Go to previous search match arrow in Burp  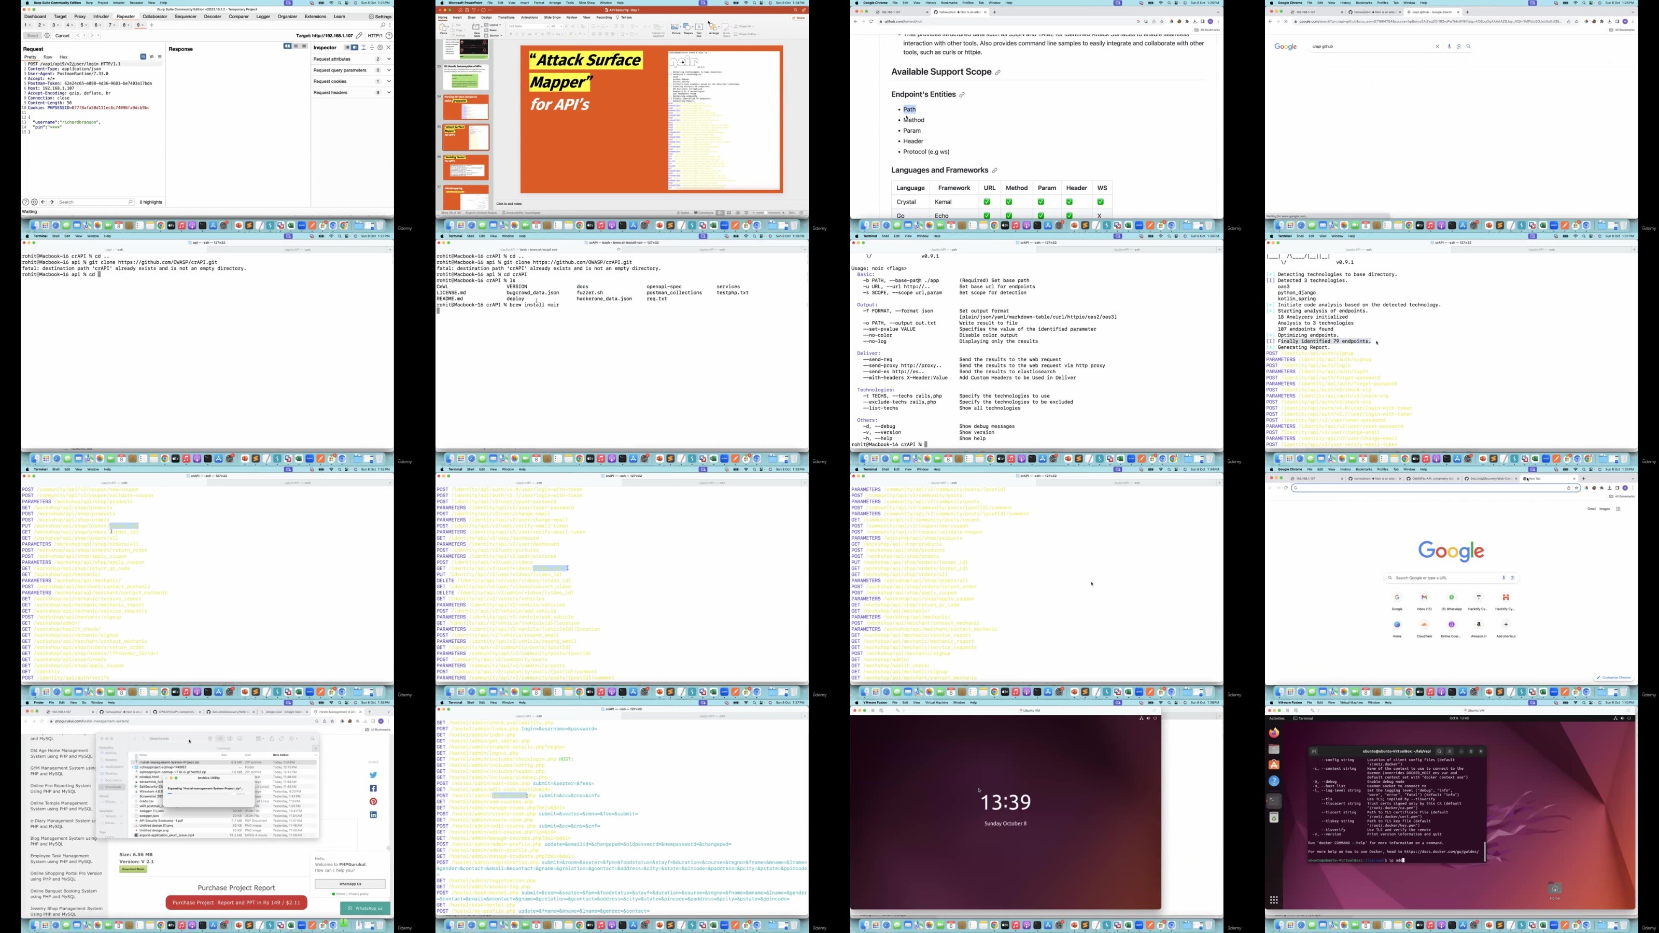click(43, 202)
